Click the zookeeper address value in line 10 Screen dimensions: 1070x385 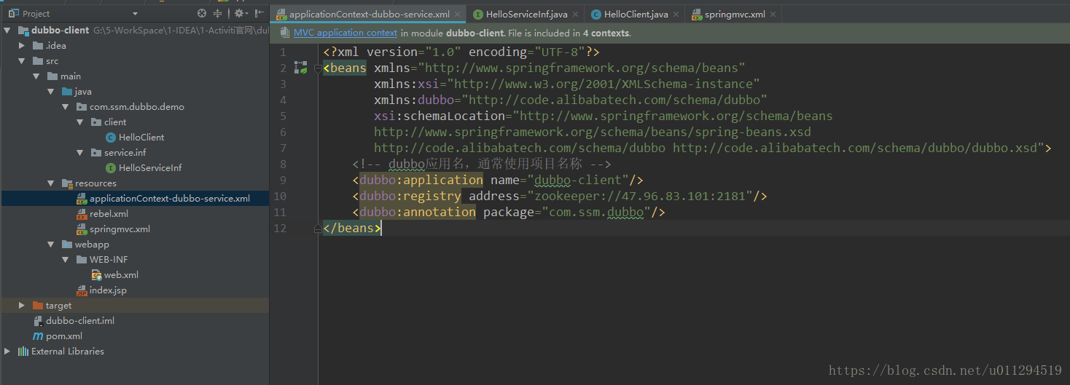click(640, 196)
